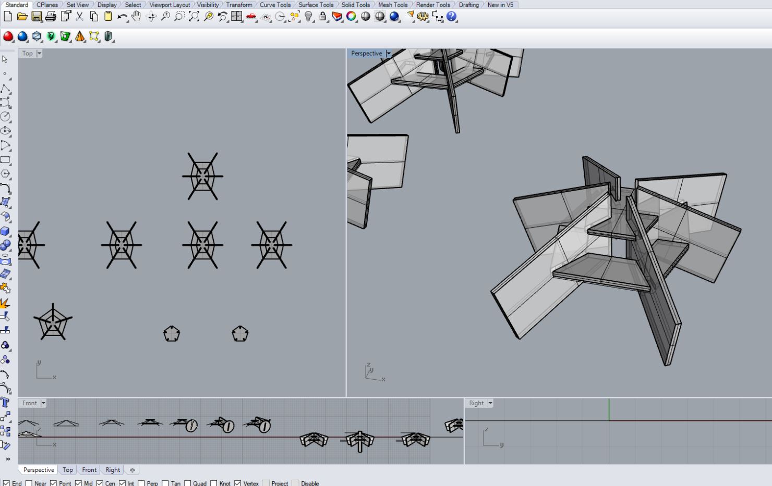Open the color wheel icon

point(351,17)
